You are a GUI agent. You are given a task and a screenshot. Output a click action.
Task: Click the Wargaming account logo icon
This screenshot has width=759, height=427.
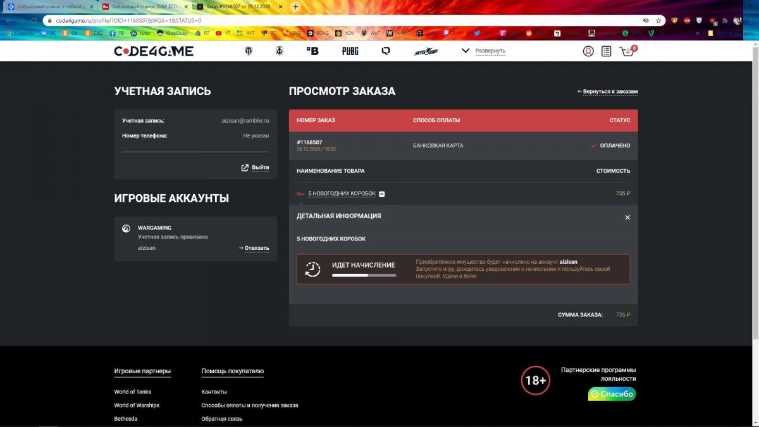[x=126, y=228]
